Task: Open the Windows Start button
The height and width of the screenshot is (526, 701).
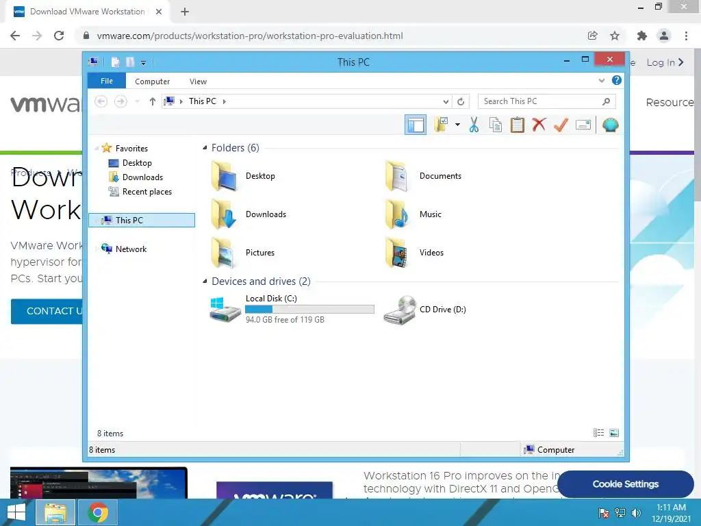Action: pos(16,512)
